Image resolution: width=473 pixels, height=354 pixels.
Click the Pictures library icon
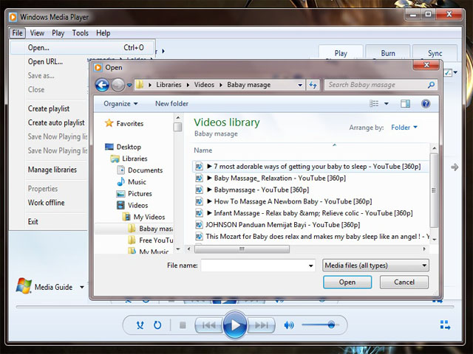pos(120,193)
